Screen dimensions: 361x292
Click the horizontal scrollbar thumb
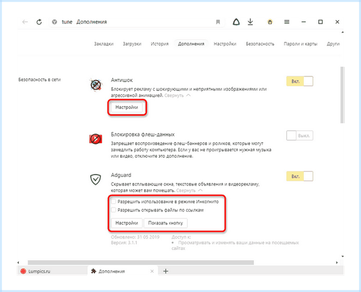click(141, 262)
